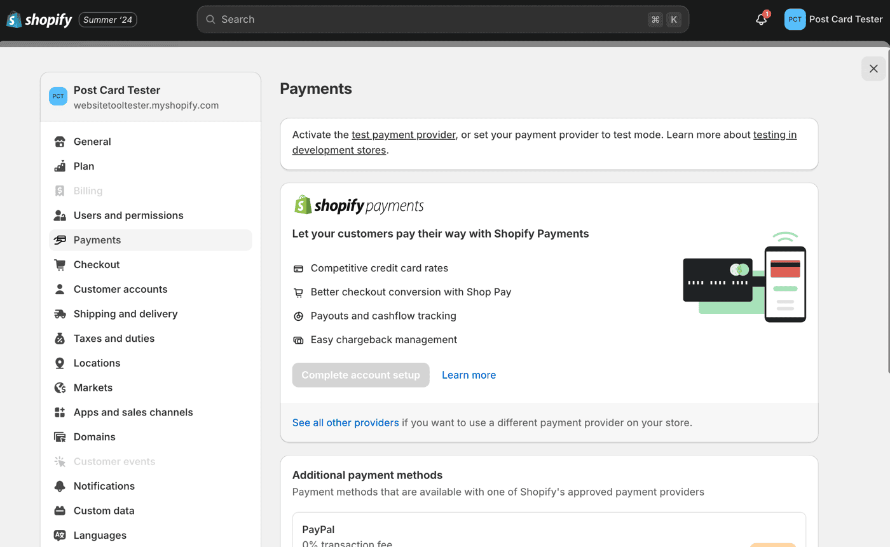Click the Billing receipt icon in sidebar
890x547 pixels.
[x=60, y=191]
